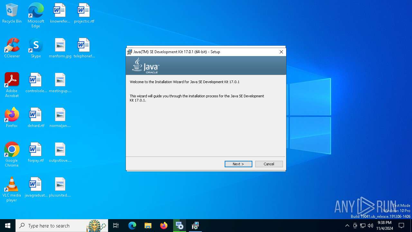Switch to the Java installer taskbar item
412x232 pixels.
[x=195, y=226]
